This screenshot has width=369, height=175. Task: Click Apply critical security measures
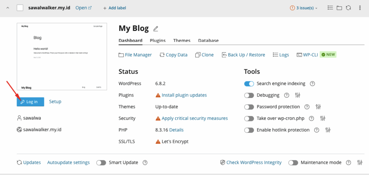pos(195,118)
